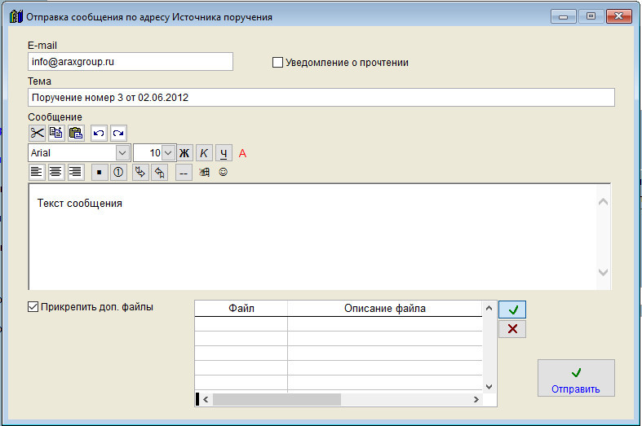642x426 pixels.
Task: Center message text
Action: [x=55, y=172]
